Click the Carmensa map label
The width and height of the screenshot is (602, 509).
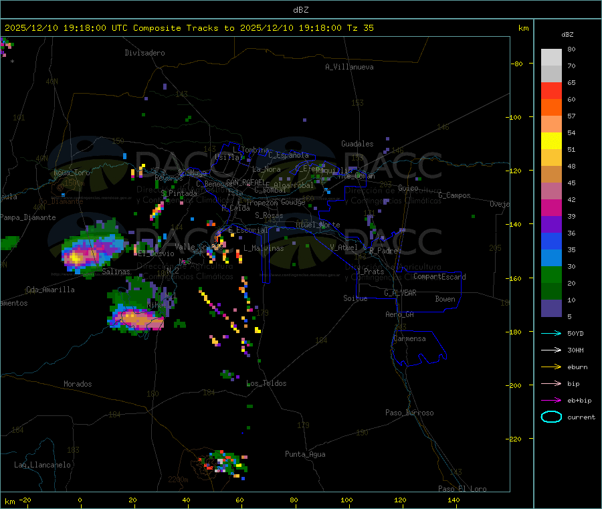409,338
